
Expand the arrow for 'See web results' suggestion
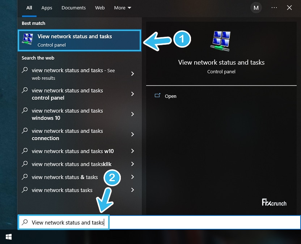pos(132,74)
